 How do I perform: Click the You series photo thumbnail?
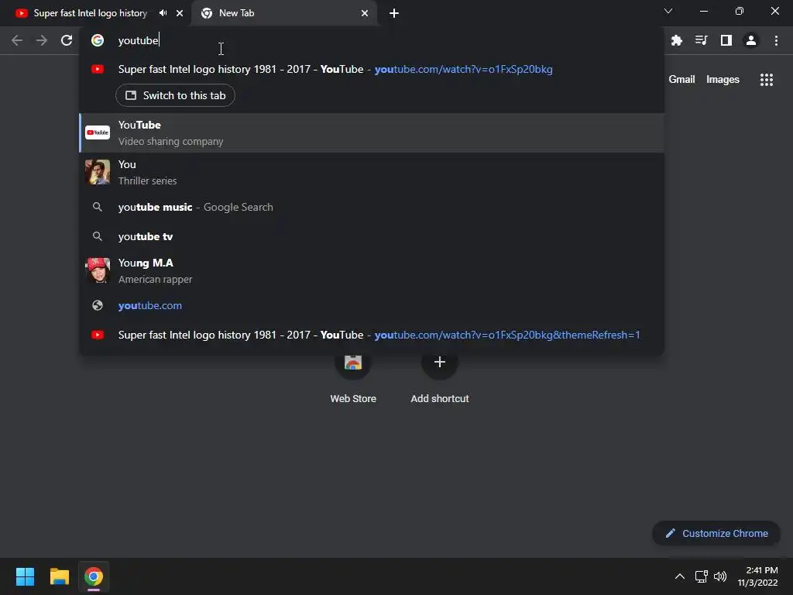coord(98,172)
